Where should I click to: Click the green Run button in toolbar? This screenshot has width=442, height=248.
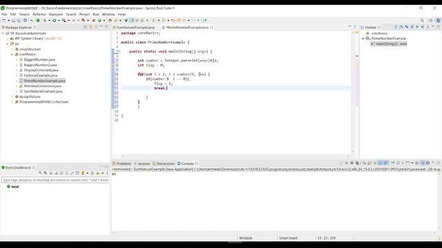[x=55, y=21]
